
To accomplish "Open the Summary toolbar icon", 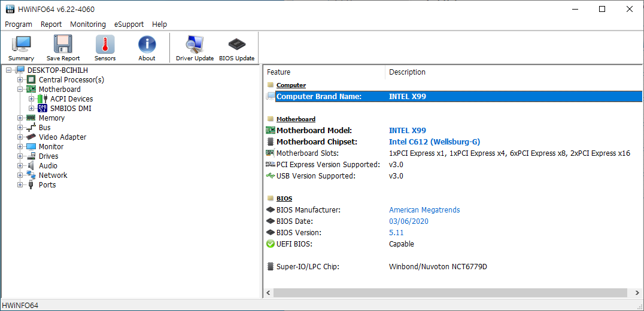I will coord(21,44).
